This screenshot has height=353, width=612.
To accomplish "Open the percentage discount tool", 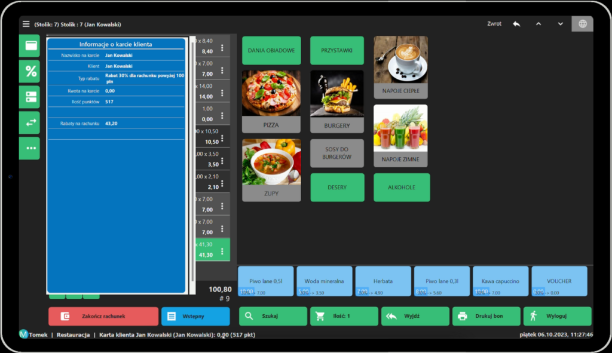I will (29, 71).
